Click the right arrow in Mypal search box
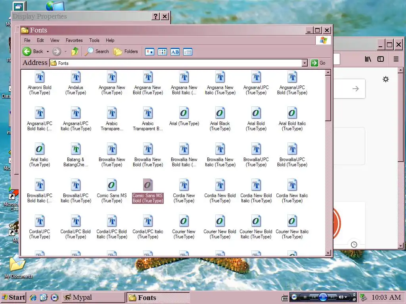This screenshot has height=304, width=406. pyautogui.click(x=356, y=89)
